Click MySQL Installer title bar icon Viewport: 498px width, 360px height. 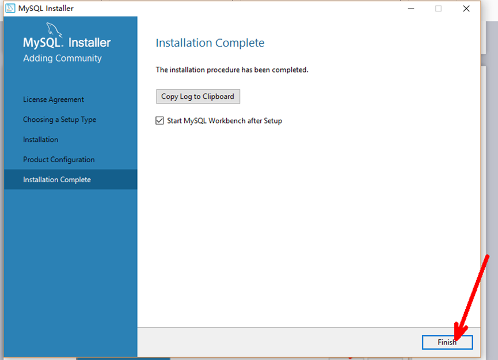click(10, 8)
